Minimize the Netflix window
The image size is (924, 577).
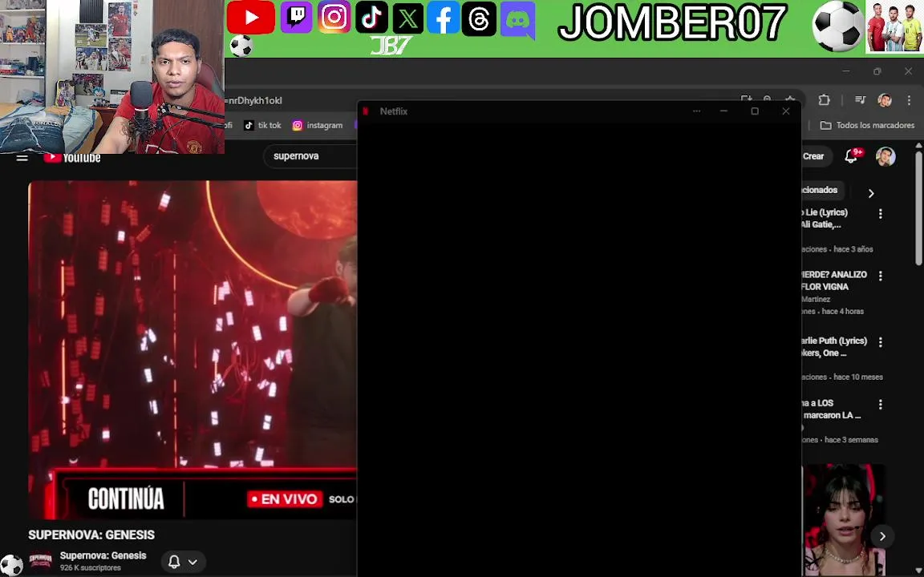tap(723, 111)
